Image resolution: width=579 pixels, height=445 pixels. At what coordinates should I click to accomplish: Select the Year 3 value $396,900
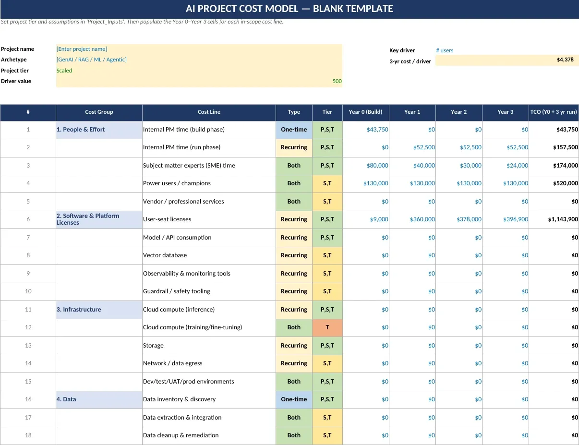506,219
